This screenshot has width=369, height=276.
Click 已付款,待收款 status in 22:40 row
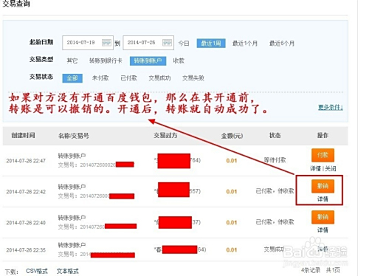pyautogui.click(x=275, y=222)
